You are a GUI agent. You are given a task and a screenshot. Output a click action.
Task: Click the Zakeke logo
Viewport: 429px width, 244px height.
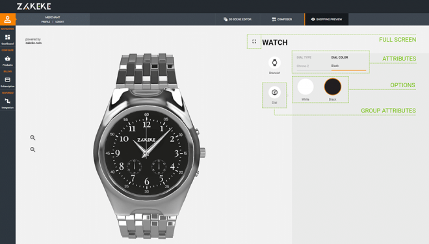click(x=34, y=7)
